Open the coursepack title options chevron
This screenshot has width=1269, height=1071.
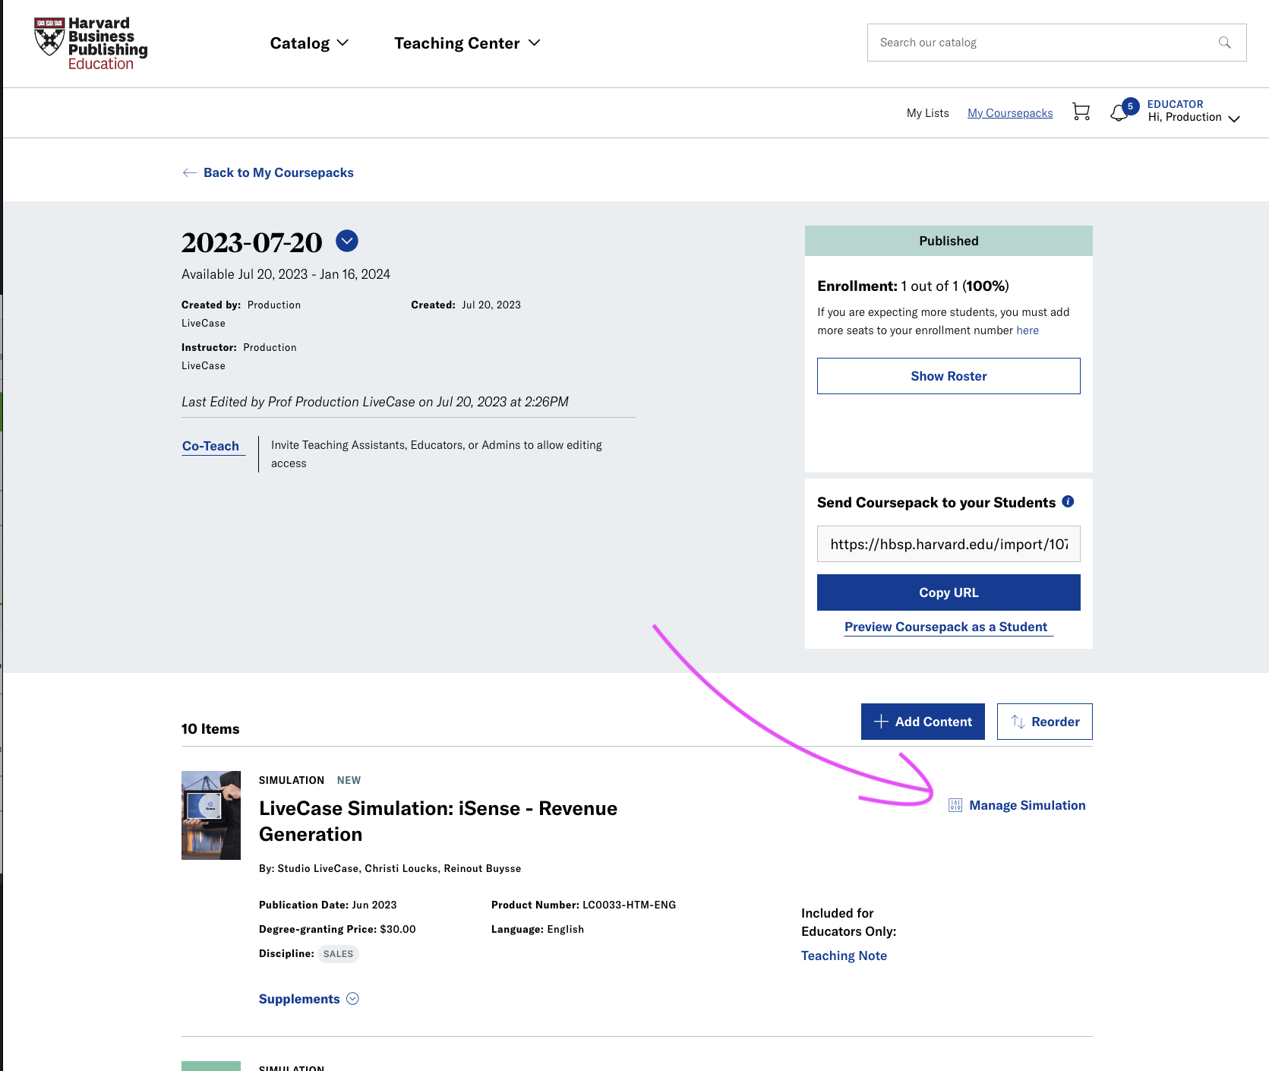(347, 241)
